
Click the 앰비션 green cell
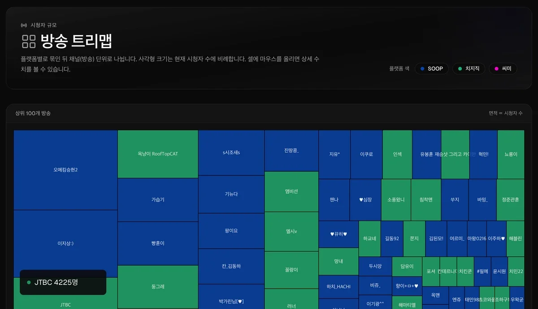tap(291, 191)
